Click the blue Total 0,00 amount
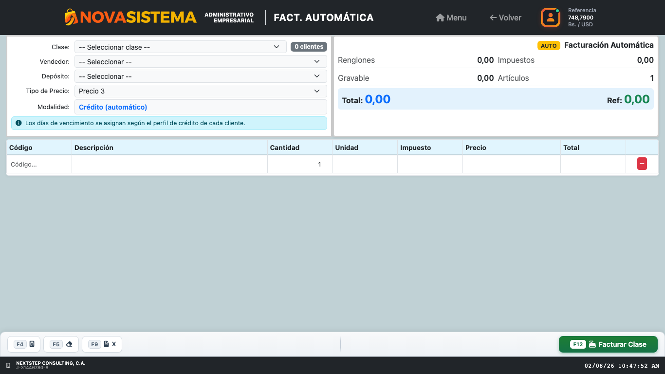Viewport: 665px width, 374px height. tap(378, 99)
